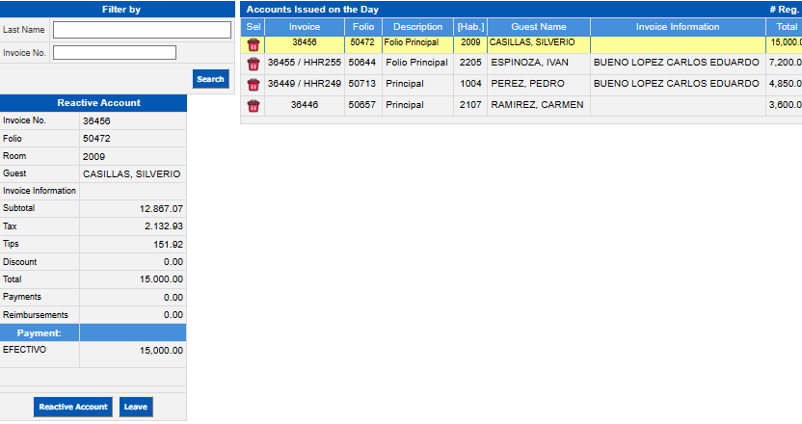Sort by the Invoice column header
The height and width of the screenshot is (424, 802).
pos(305,27)
